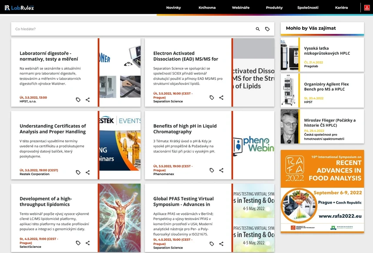Click the 'Co hledáte?' search field
The image size is (373, 253).
point(133,29)
